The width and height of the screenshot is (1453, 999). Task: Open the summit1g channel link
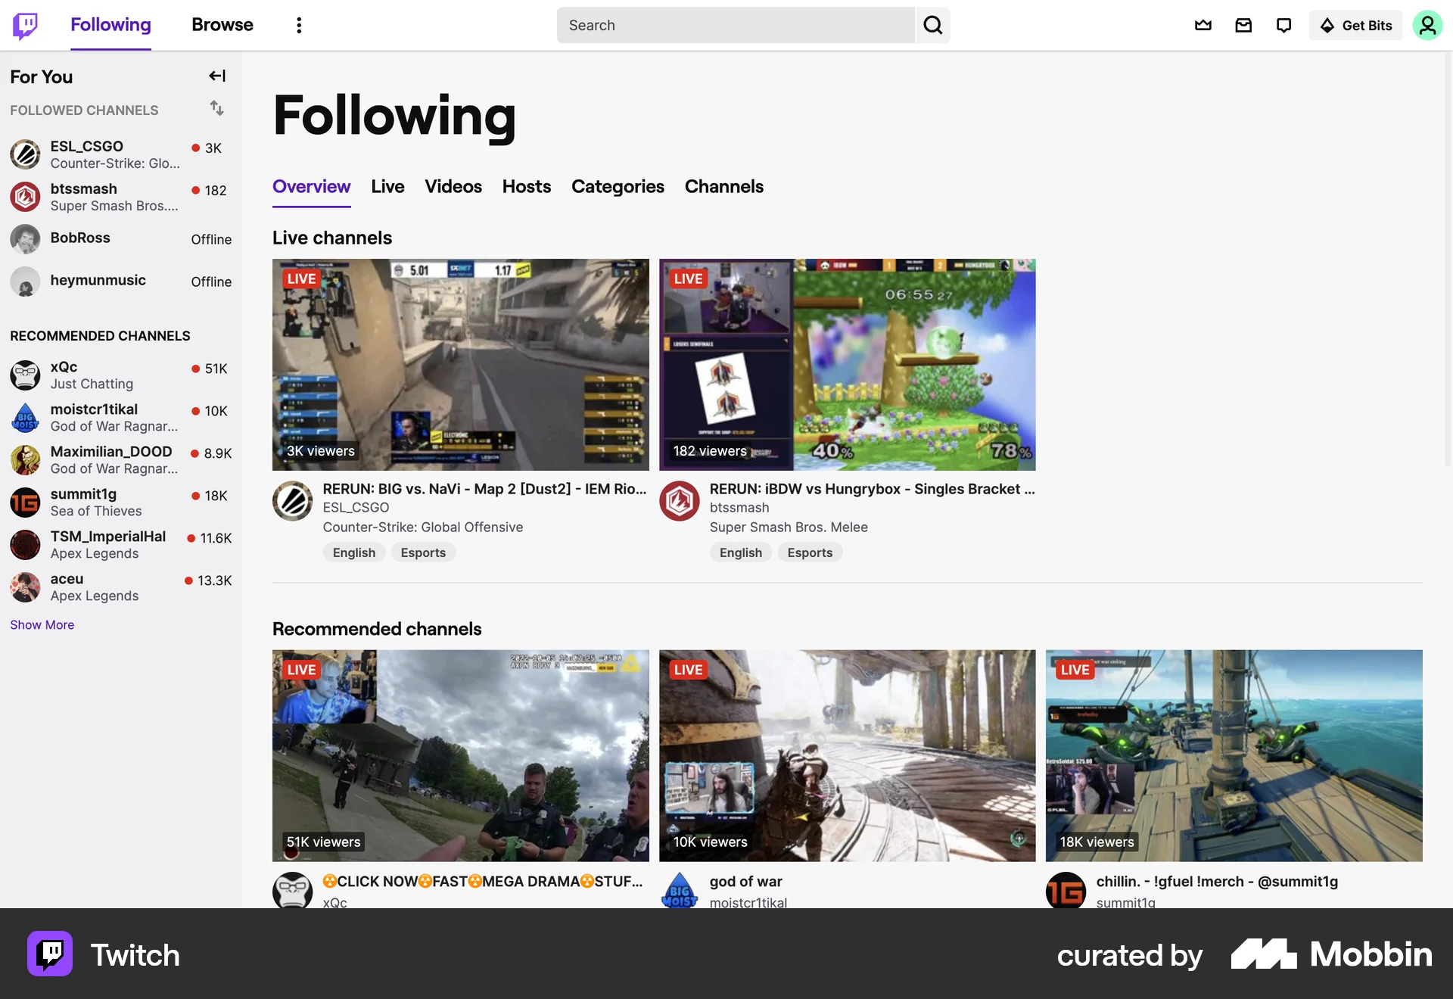pyautogui.click(x=1125, y=902)
